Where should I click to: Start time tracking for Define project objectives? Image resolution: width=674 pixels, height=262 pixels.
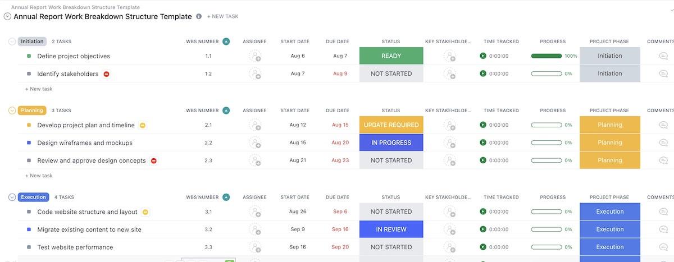pos(482,56)
